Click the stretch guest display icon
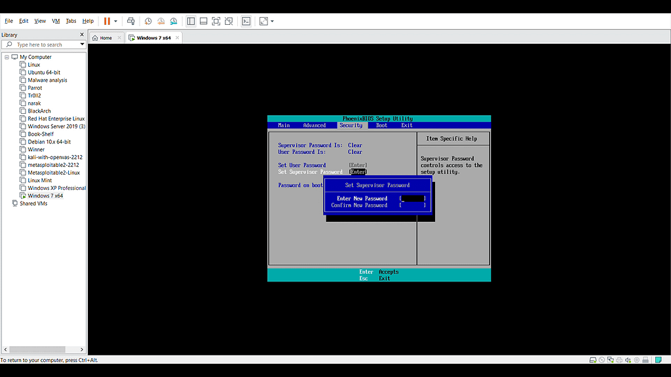The width and height of the screenshot is (671, 377). click(263, 21)
